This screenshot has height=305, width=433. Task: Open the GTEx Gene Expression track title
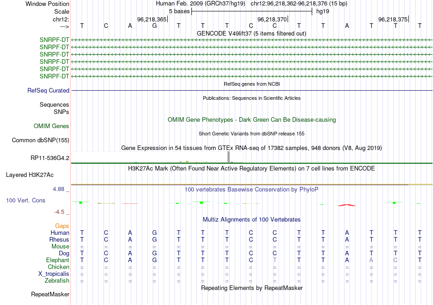252,148
